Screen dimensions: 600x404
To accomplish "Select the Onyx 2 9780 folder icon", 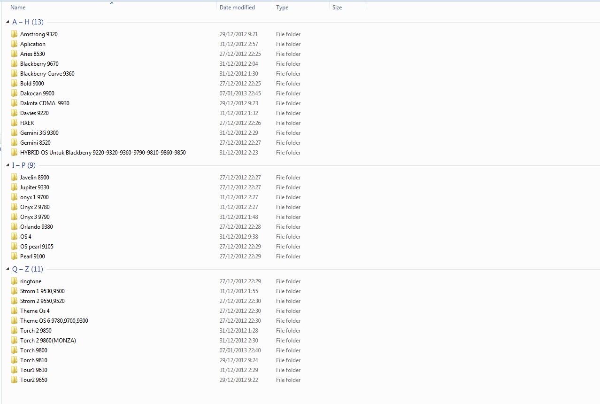I will pos(14,207).
